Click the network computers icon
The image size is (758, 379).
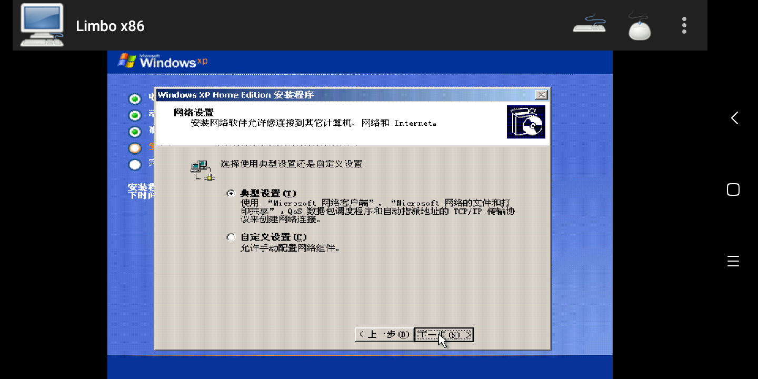click(203, 171)
